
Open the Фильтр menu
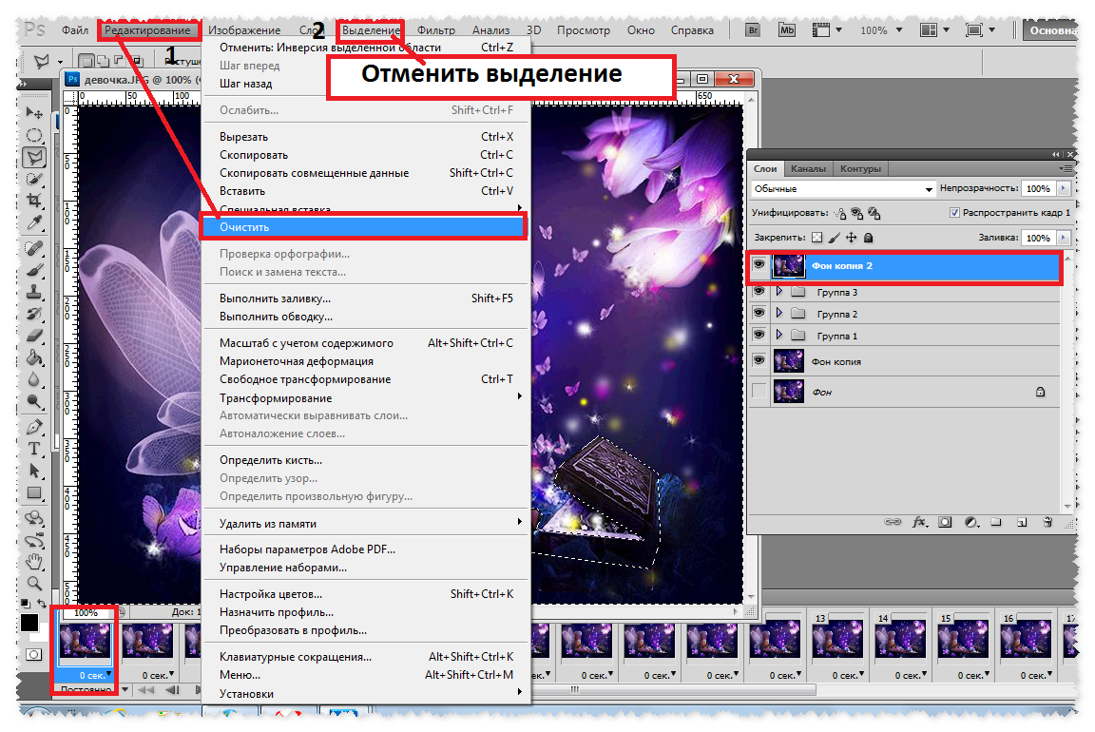(x=435, y=30)
